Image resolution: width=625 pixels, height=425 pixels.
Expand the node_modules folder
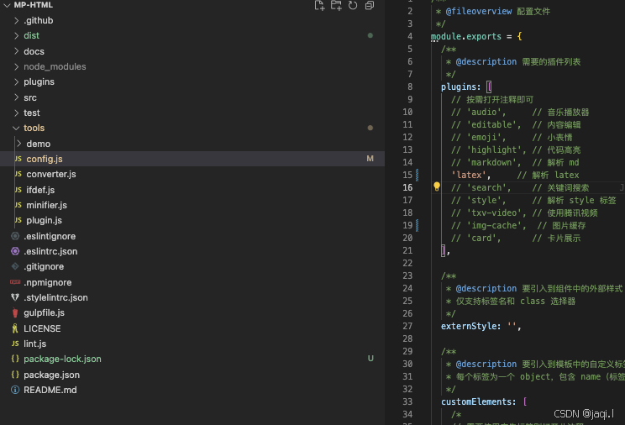tap(16, 66)
